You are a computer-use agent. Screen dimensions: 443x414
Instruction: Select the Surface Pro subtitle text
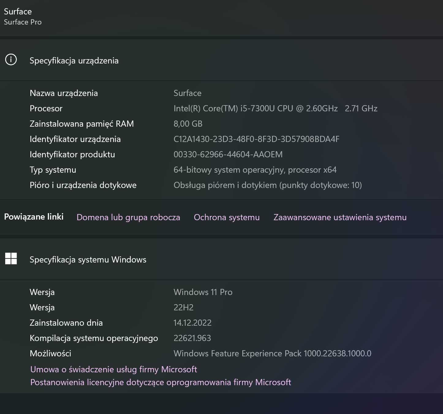(x=23, y=22)
